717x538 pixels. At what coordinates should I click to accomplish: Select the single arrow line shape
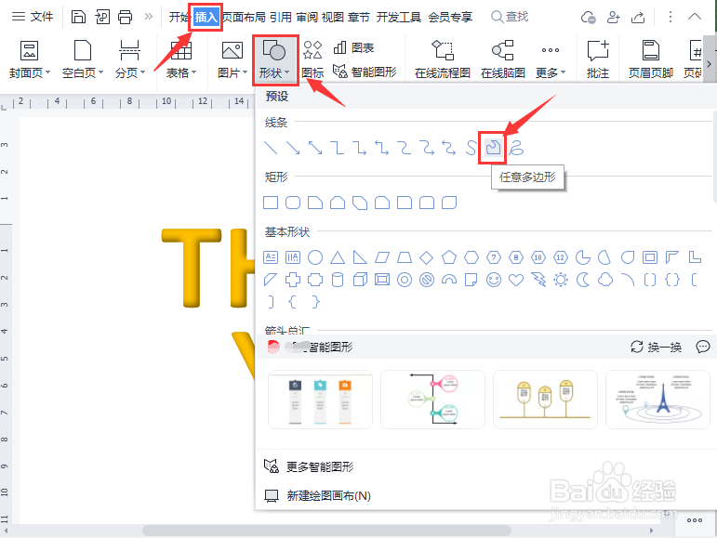[293, 148]
